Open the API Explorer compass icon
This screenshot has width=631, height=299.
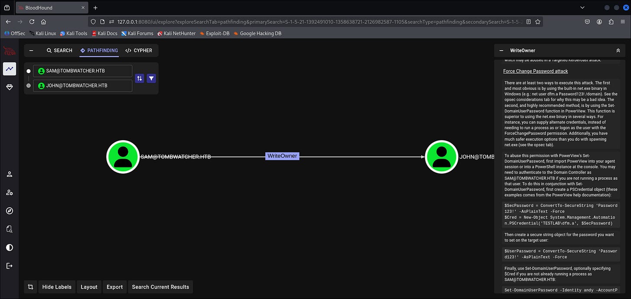[10, 211]
